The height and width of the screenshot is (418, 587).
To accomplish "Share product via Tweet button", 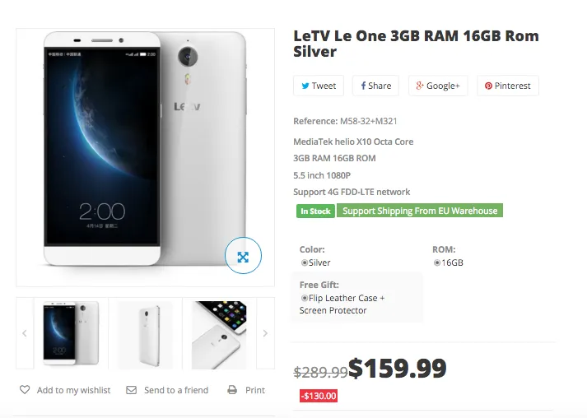I will [319, 86].
